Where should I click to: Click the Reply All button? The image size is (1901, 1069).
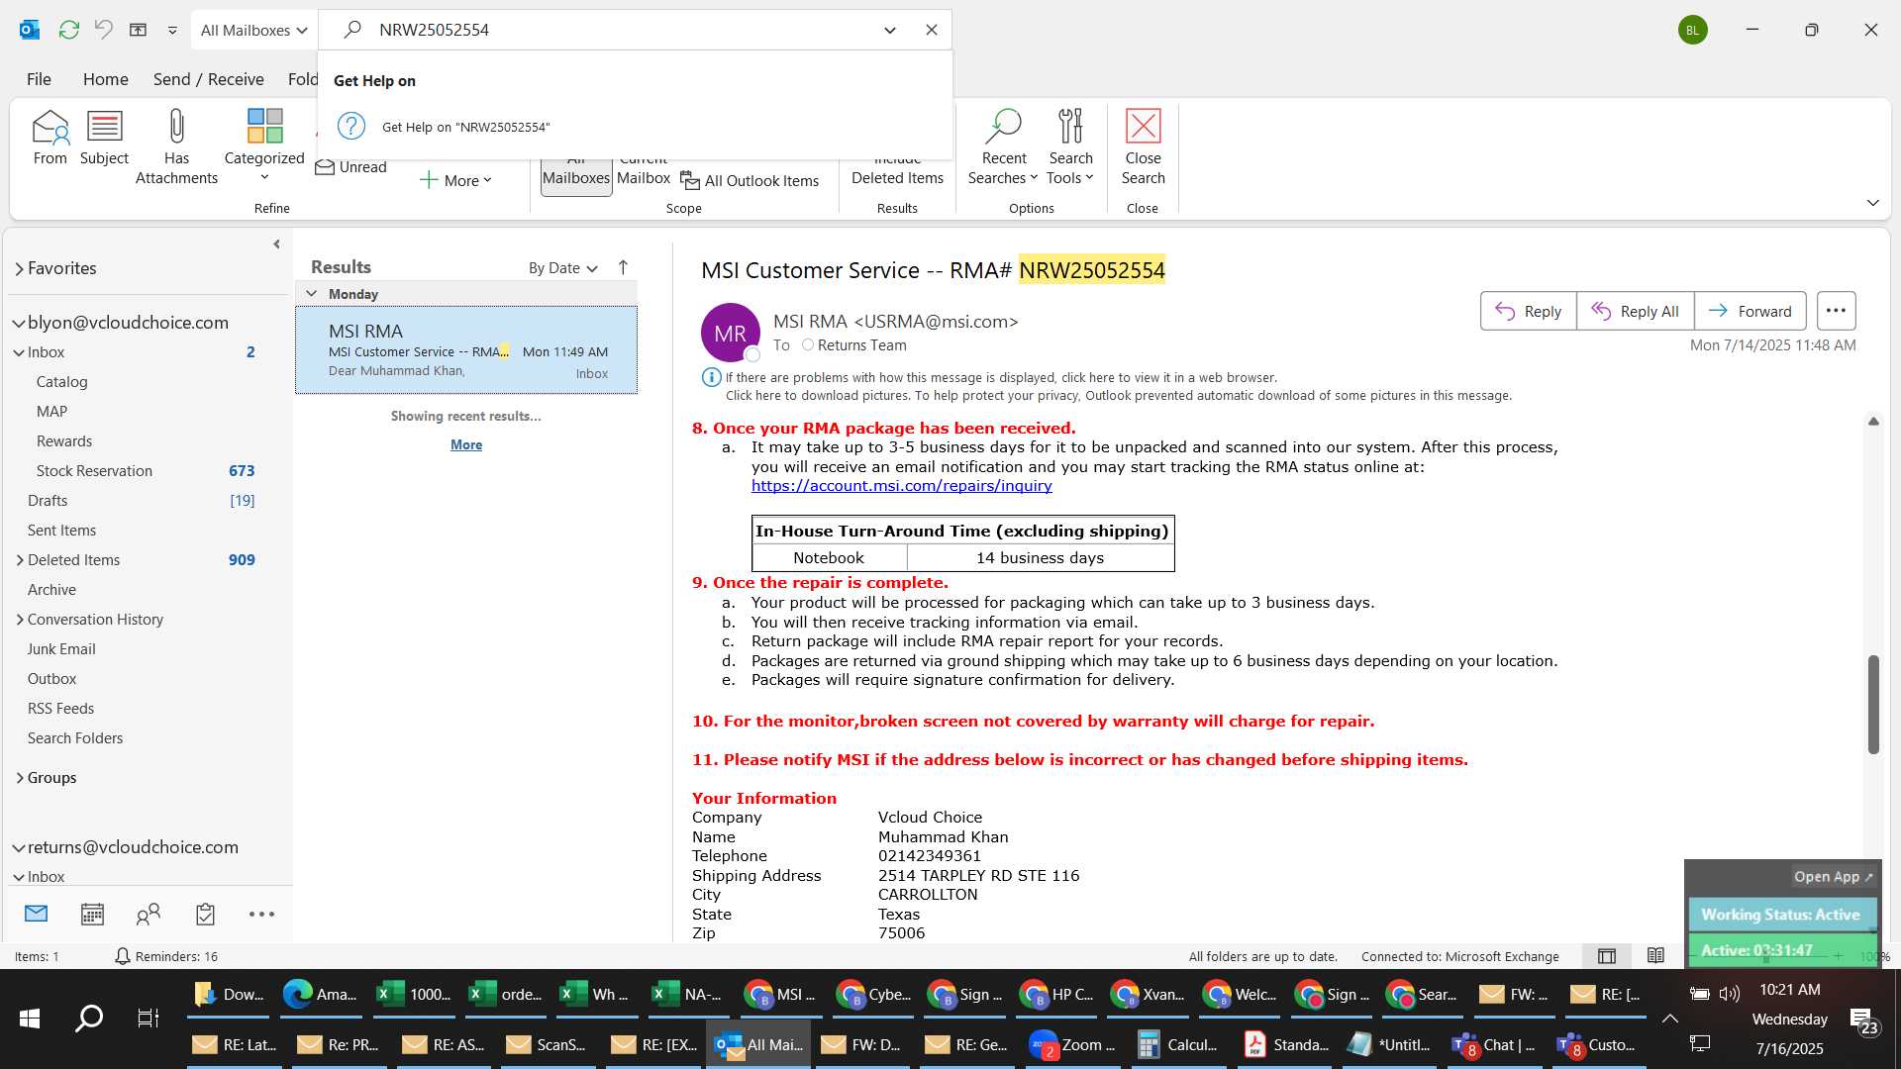coord(1635,311)
